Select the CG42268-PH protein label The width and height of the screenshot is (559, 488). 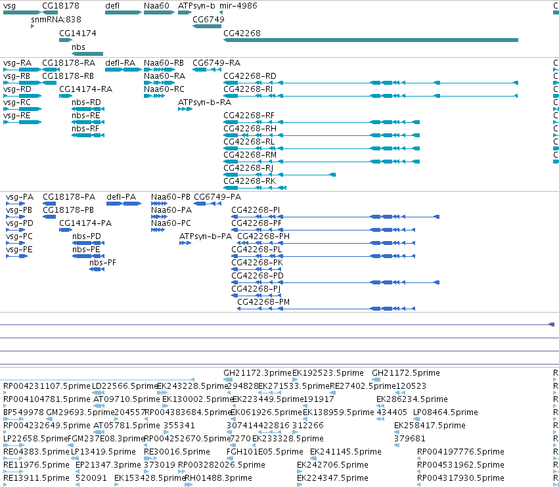[x=263, y=236]
